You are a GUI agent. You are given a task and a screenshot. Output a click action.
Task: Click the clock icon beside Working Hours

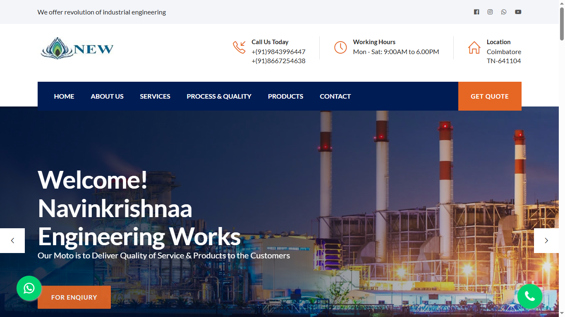pyautogui.click(x=340, y=47)
